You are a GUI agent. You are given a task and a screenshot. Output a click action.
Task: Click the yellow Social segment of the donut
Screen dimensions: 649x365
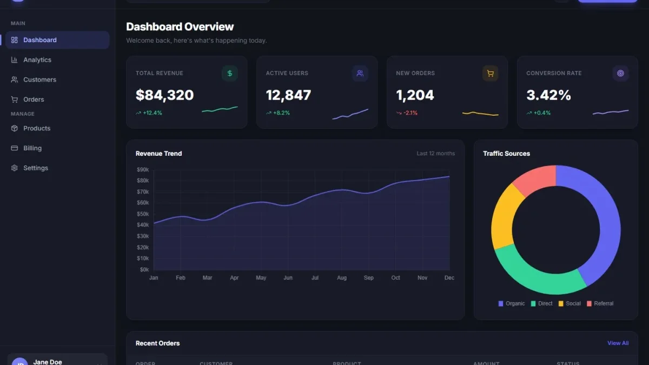pyautogui.click(x=503, y=216)
